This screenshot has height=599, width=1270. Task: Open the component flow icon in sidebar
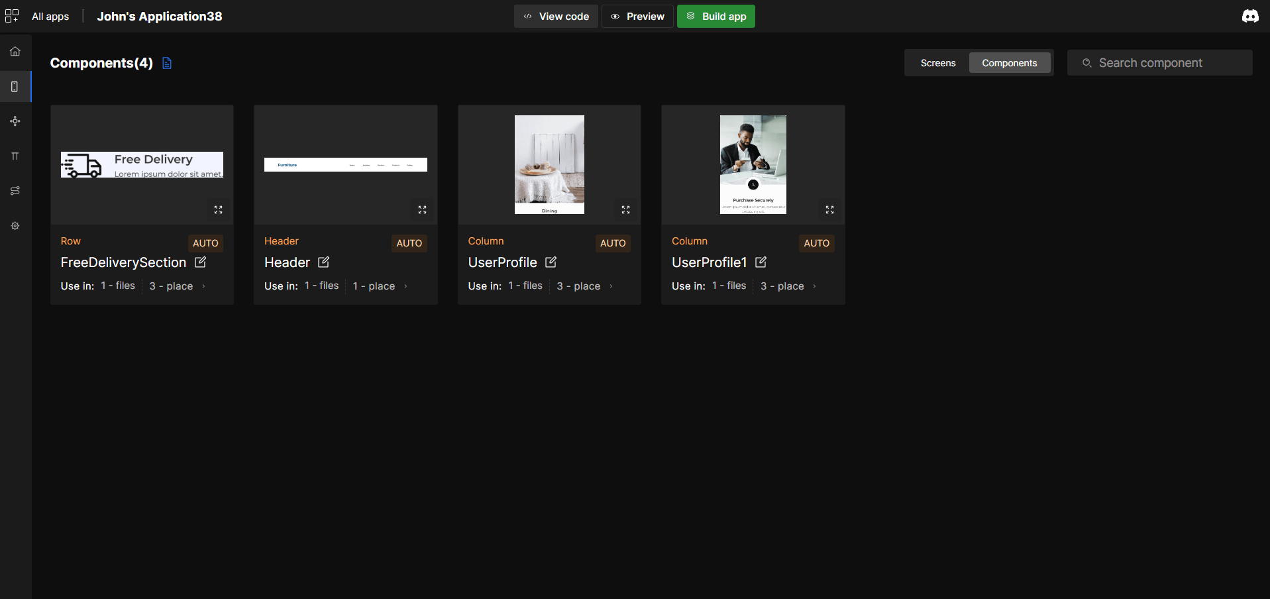15,121
